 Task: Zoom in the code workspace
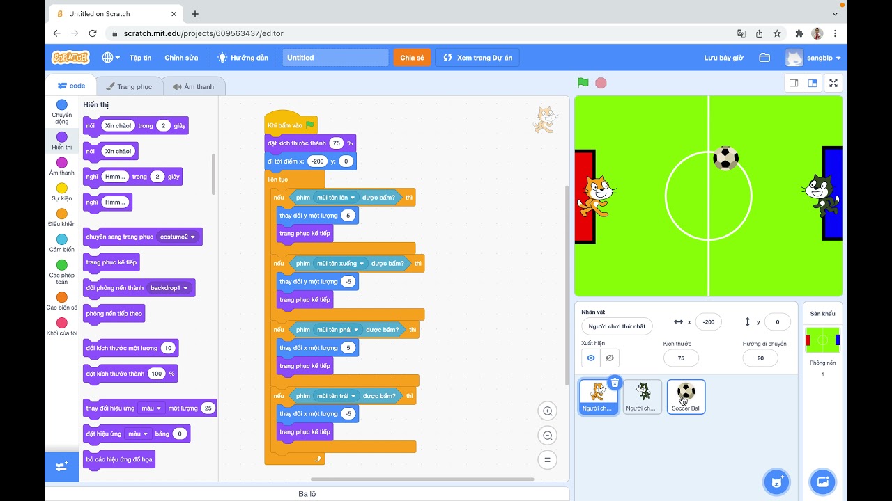point(548,411)
